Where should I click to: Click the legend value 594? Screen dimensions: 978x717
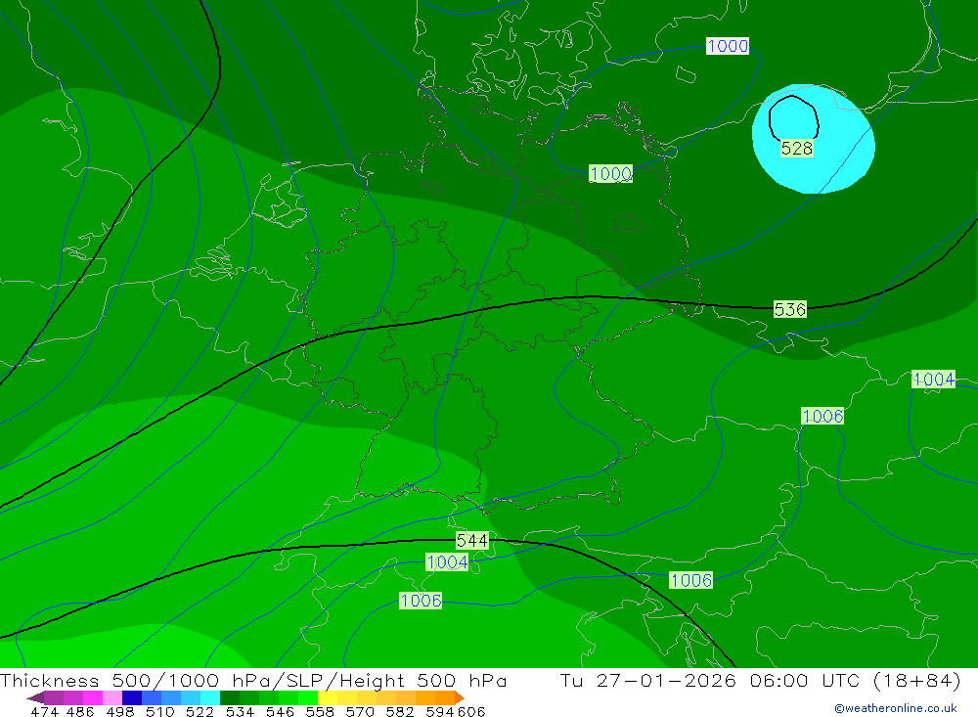coord(440,711)
